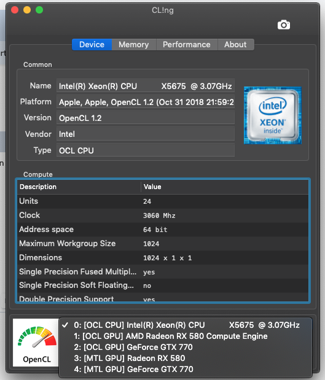Open the Performance tab

187,45
